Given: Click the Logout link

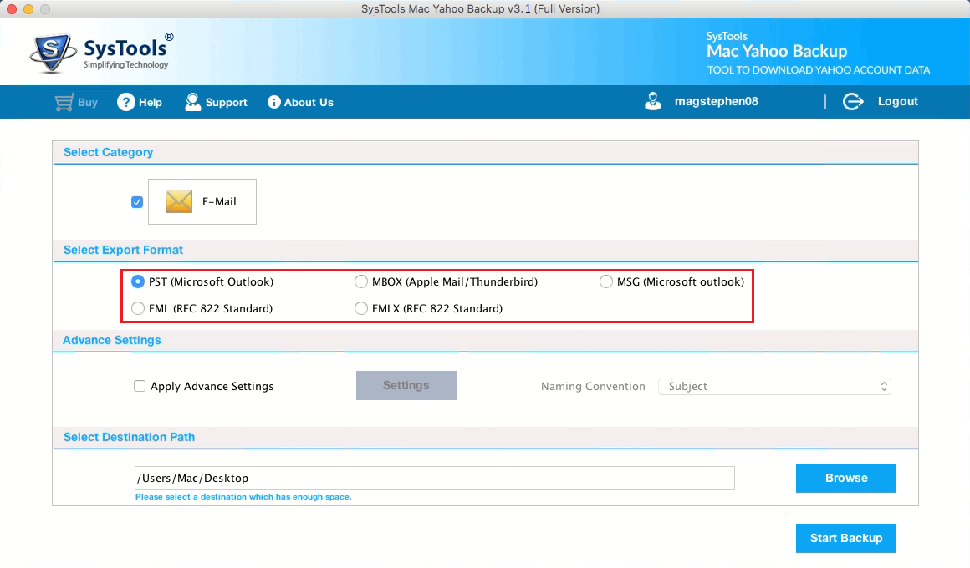Looking at the screenshot, I should [897, 101].
